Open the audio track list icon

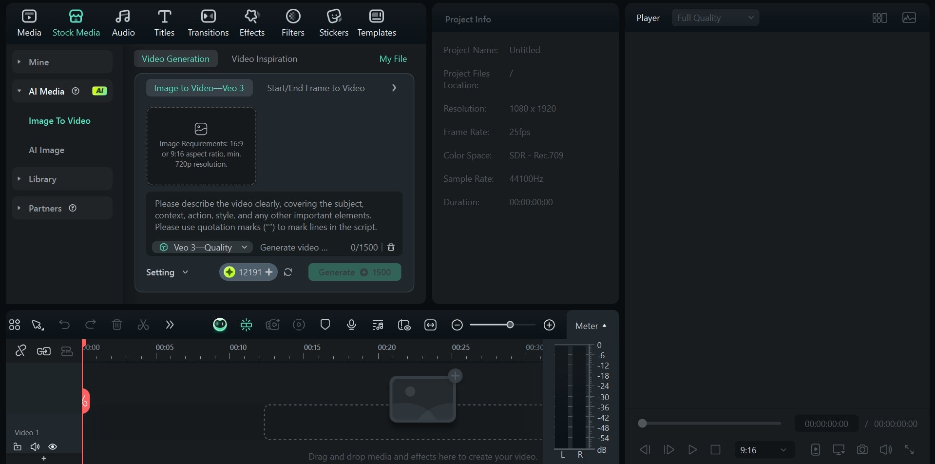click(378, 325)
